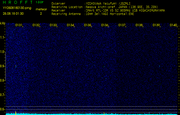The width and height of the screenshot is (180, 115).
Task: Click the 1.0 frequency axis label
Action: pos(2,52)
